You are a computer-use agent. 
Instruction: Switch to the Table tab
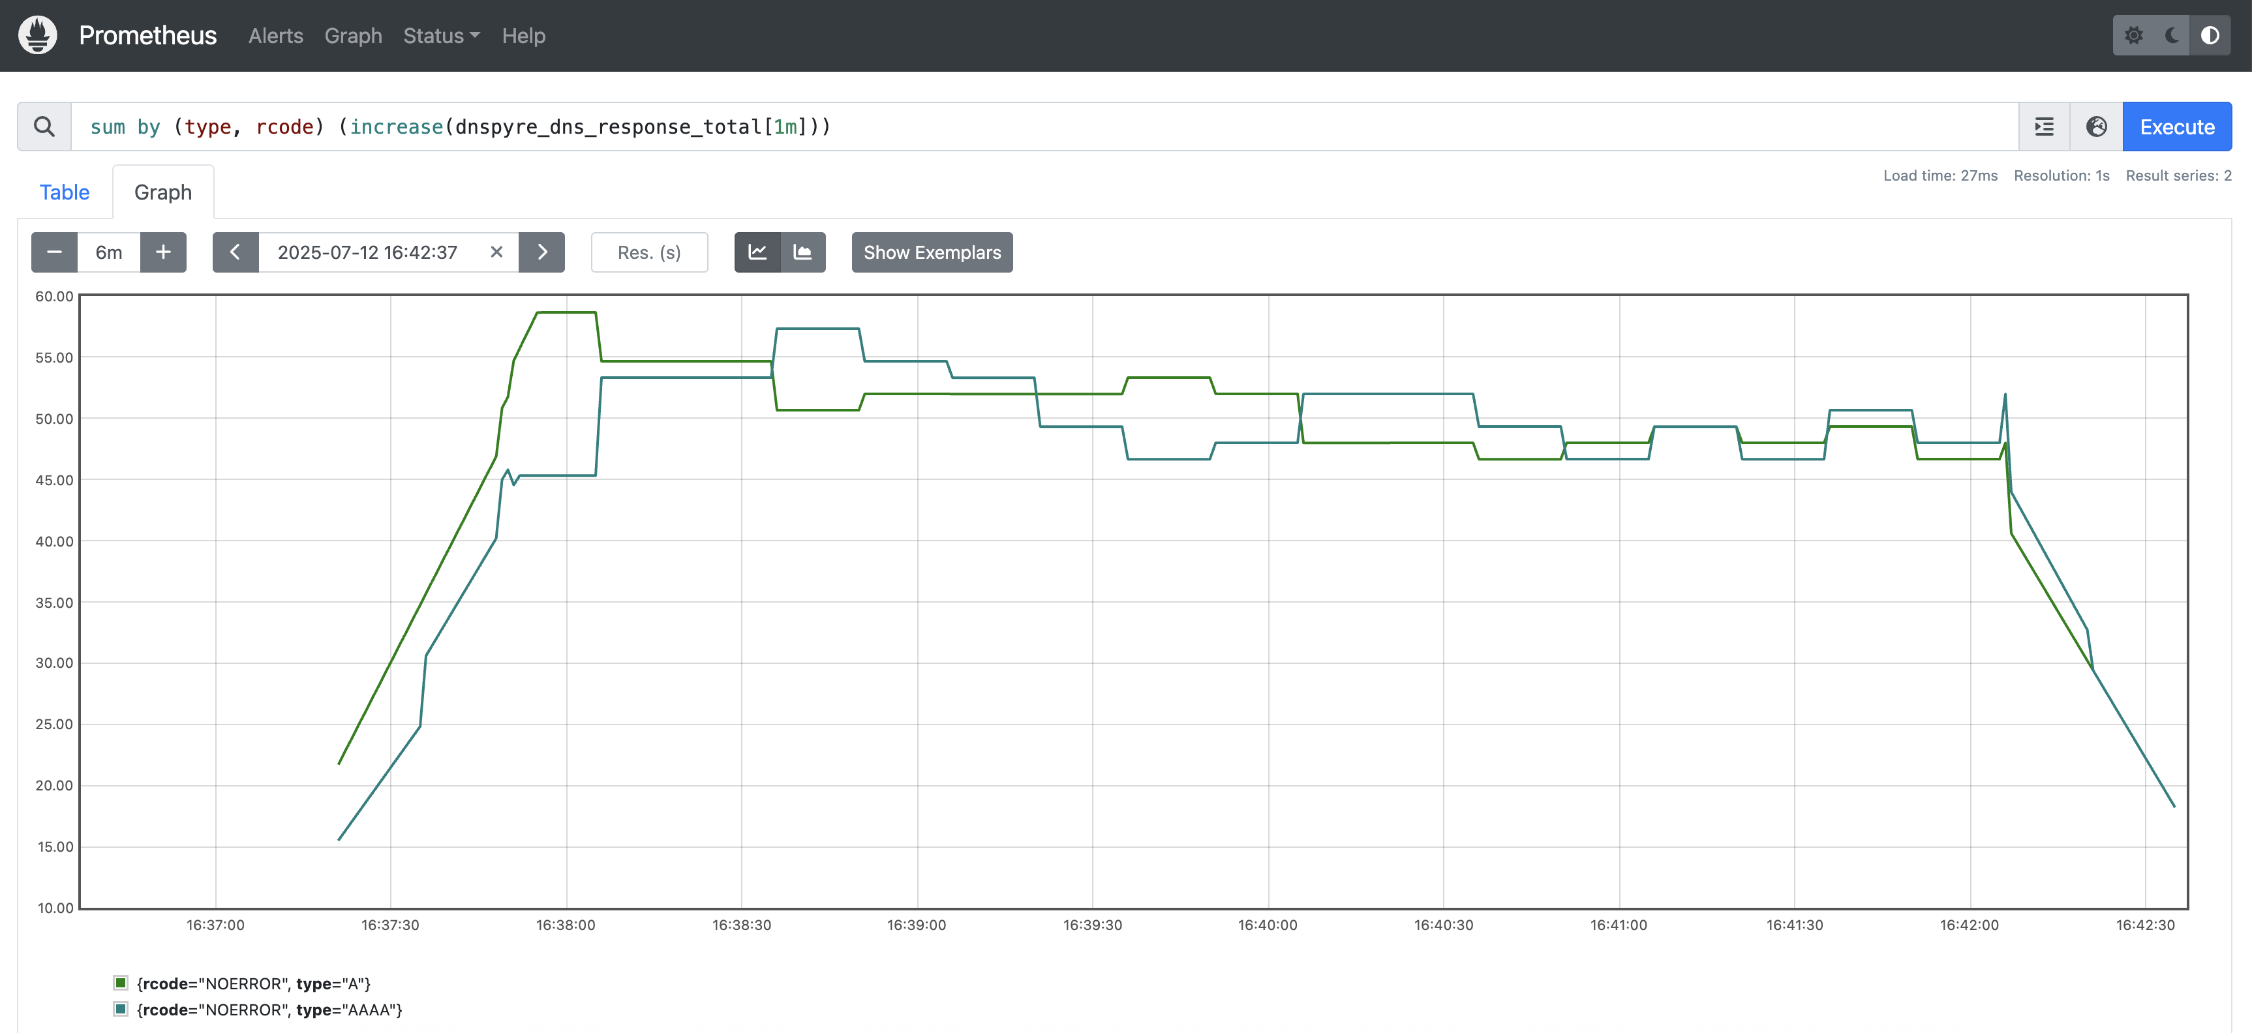tap(65, 192)
